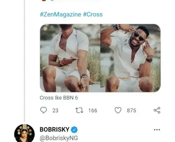Click the partially visible mention above hashtags
Viewport: 175px width, 142px height.
click(x=73, y=1)
